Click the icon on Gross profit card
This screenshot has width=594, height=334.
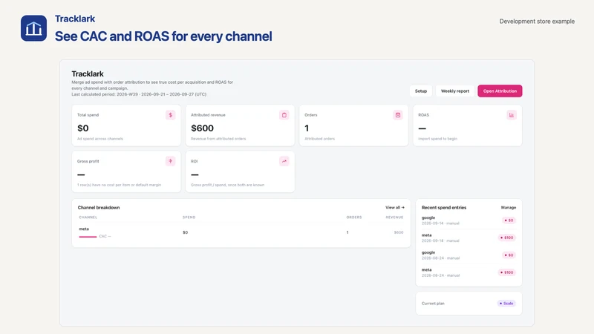tap(171, 161)
